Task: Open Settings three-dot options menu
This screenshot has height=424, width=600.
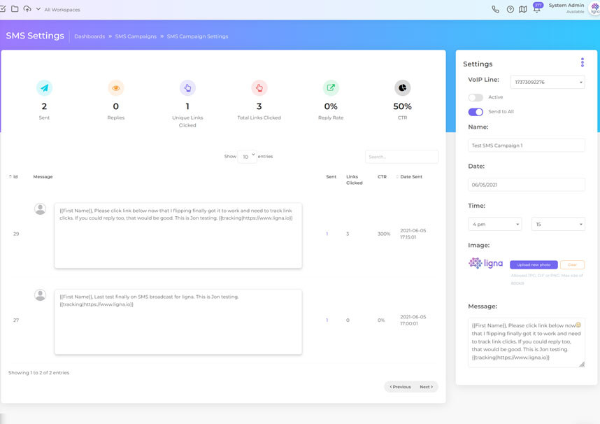Action: point(582,63)
